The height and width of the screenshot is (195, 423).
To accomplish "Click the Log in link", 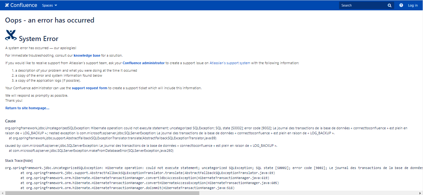I will [x=413, y=5].
